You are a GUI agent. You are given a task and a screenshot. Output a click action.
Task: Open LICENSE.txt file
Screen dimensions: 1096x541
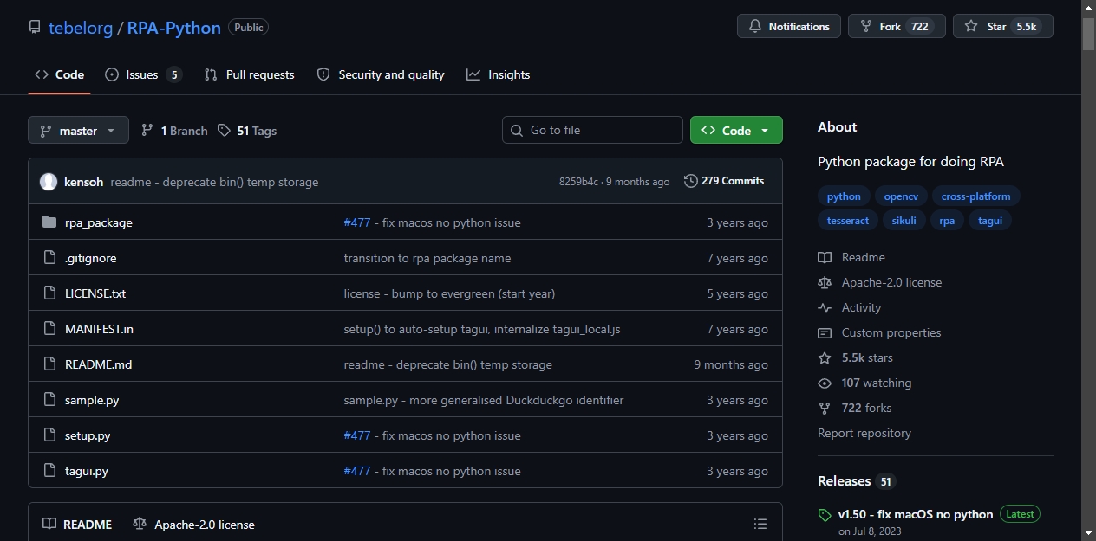pyautogui.click(x=95, y=293)
